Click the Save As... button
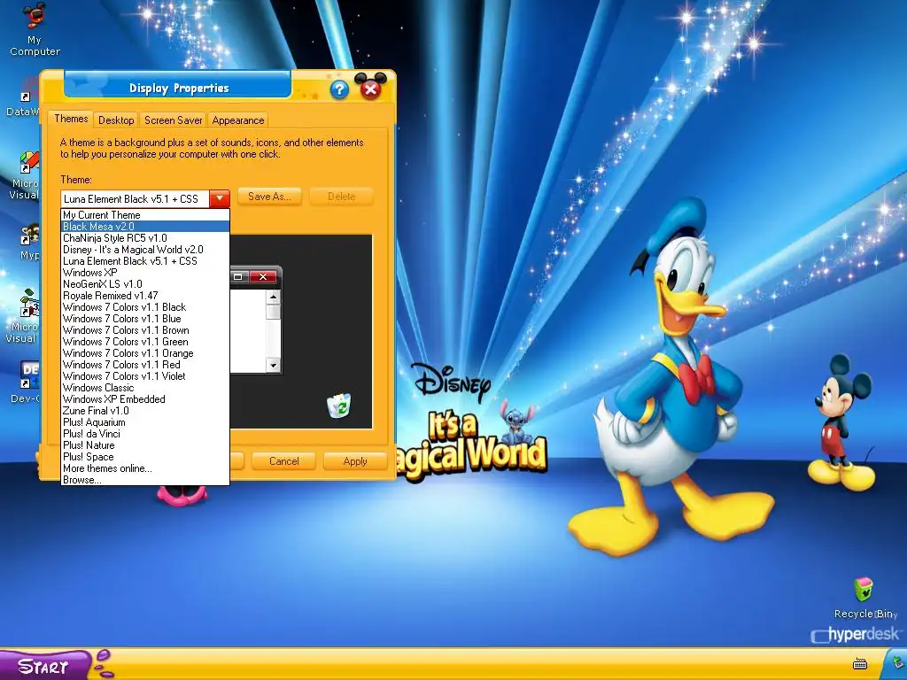 pos(269,197)
